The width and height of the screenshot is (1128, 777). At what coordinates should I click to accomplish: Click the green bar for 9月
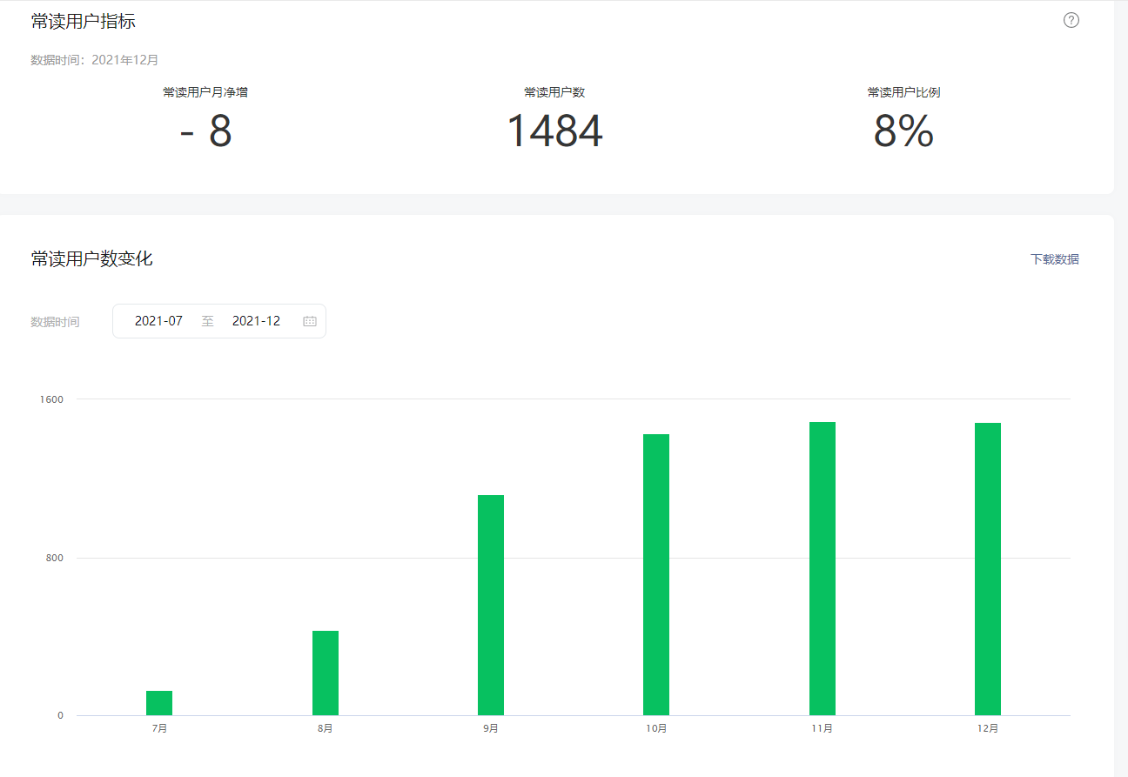pyautogui.click(x=491, y=605)
